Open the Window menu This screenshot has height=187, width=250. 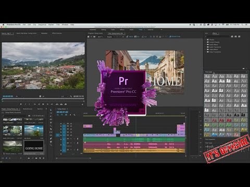[x=65, y=24]
